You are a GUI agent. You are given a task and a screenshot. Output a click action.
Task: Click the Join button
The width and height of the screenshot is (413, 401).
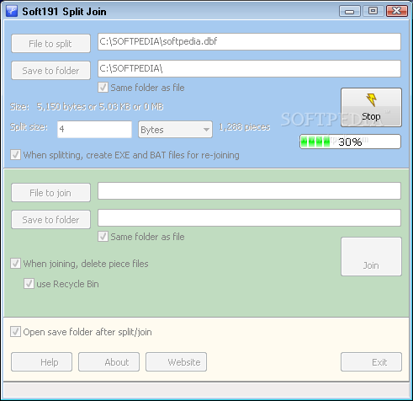pyautogui.click(x=371, y=257)
